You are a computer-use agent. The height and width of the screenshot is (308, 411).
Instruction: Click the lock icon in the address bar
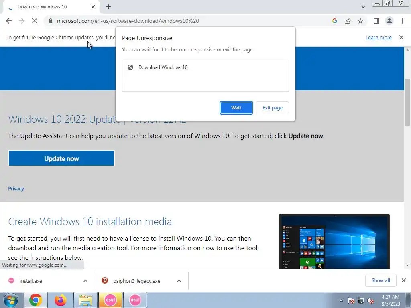[51, 21]
